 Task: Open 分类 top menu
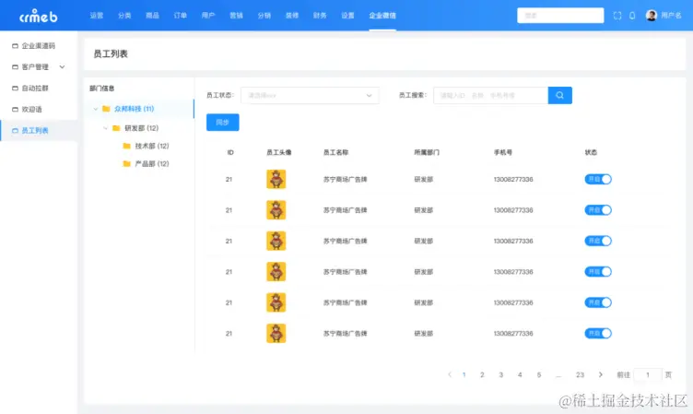(124, 16)
